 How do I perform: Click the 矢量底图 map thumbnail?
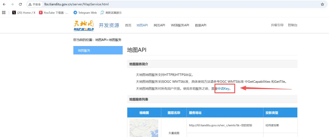click(x=144, y=128)
